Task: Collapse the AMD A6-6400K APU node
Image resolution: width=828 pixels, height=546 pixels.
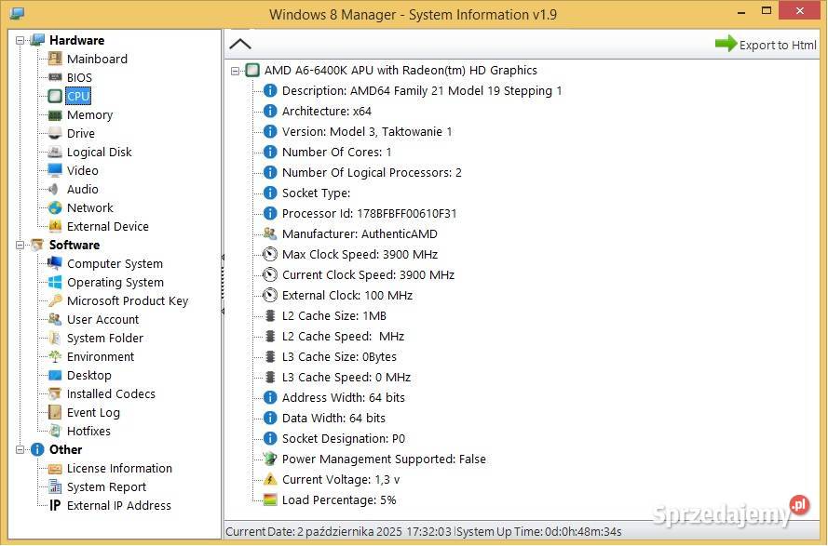Action: (x=236, y=71)
